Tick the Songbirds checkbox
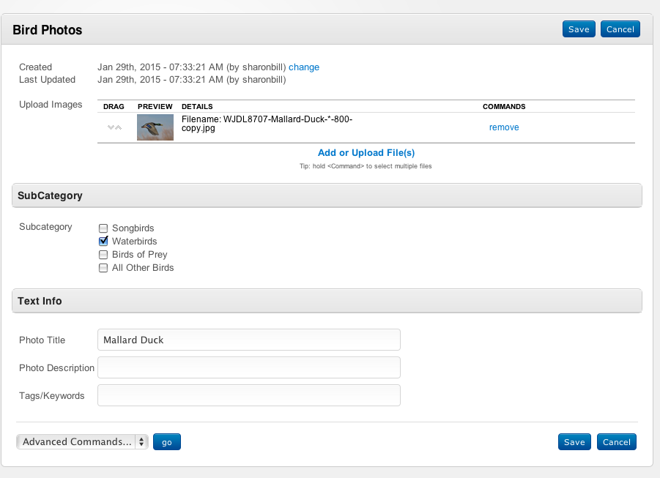Screen dimensions: 660x478 click(103, 228)
